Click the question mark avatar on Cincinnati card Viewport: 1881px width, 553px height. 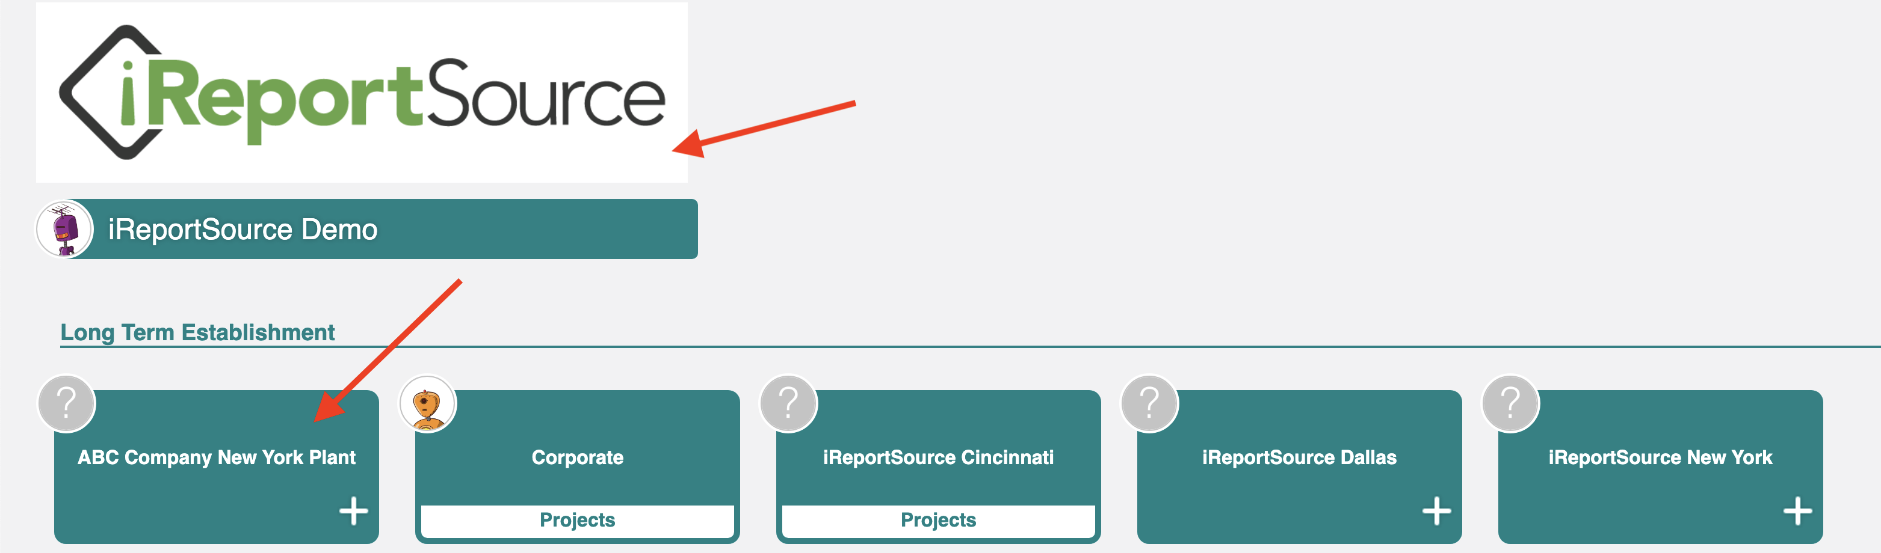(789, 403)
